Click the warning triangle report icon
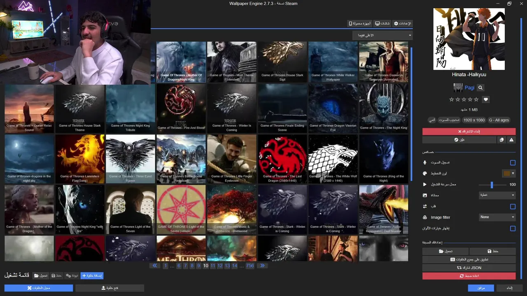This screenshot has height=296, width=527. pos(511,140)
